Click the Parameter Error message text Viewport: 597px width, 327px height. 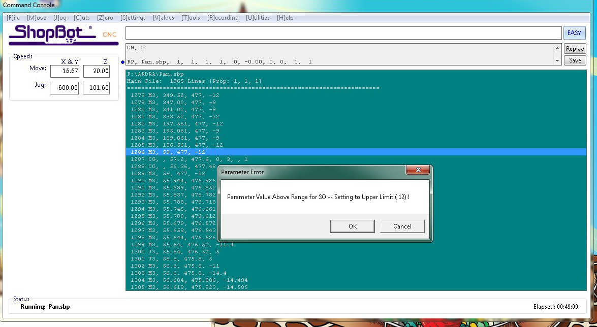coord(318,197)
